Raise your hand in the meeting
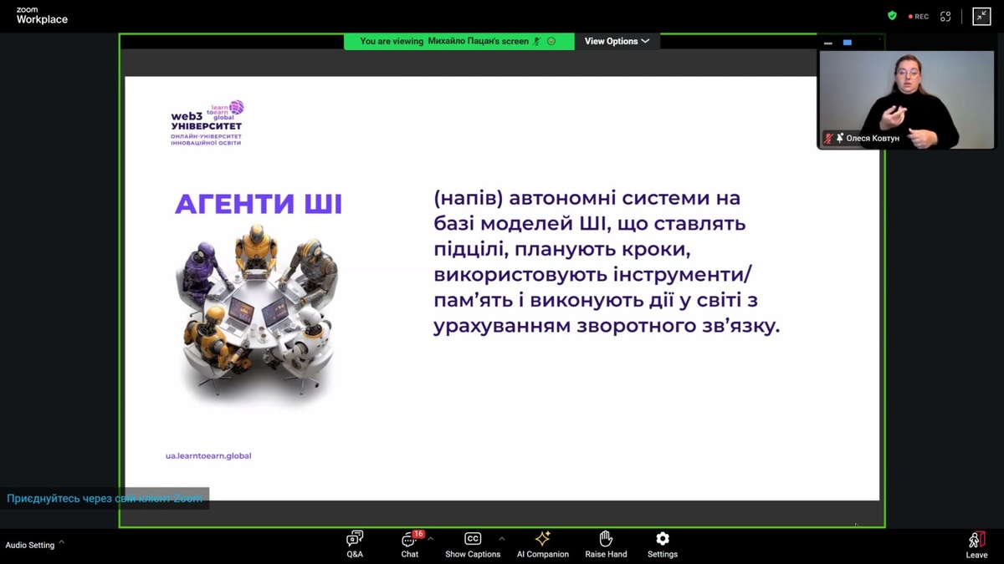This screenshot has height=564, width=1004. pyautogui.click(x=606, y=544)
